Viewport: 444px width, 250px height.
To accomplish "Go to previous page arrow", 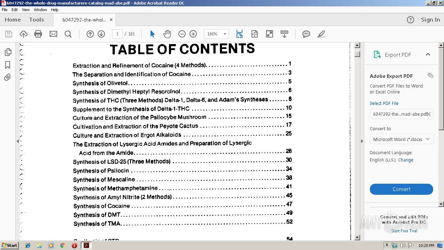I will (x=90, y=34).
